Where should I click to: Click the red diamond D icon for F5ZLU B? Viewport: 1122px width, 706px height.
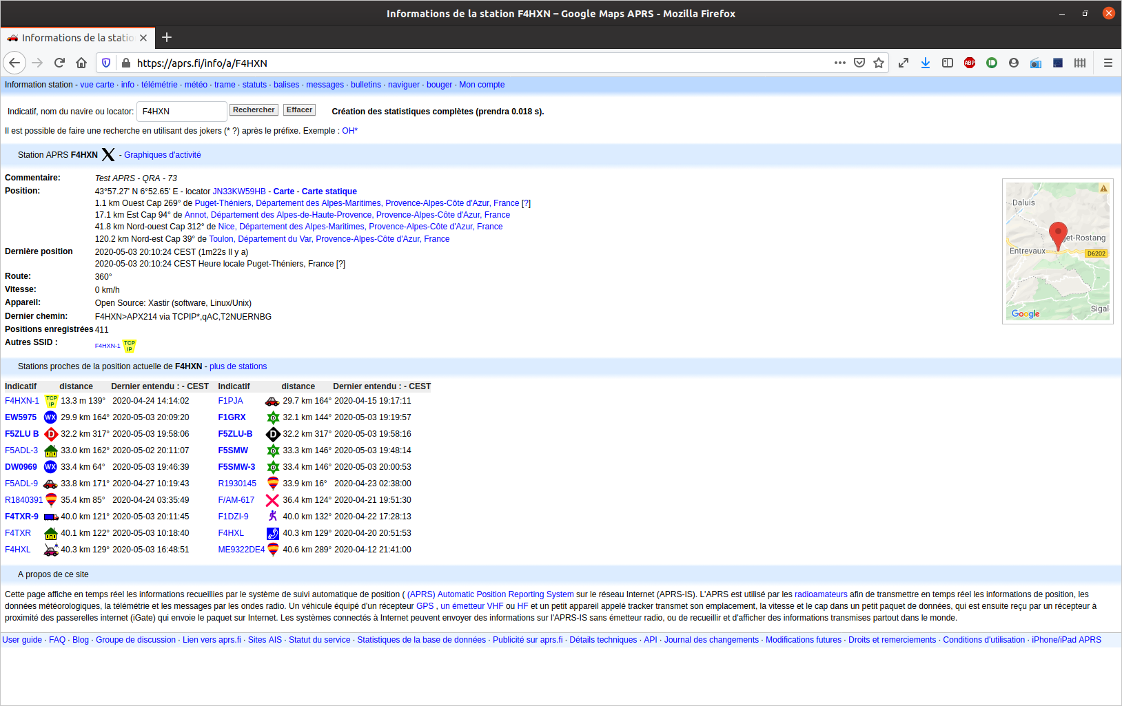[x=50, y=434]
